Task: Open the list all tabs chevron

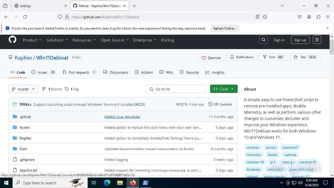Action: pos(282,6)
